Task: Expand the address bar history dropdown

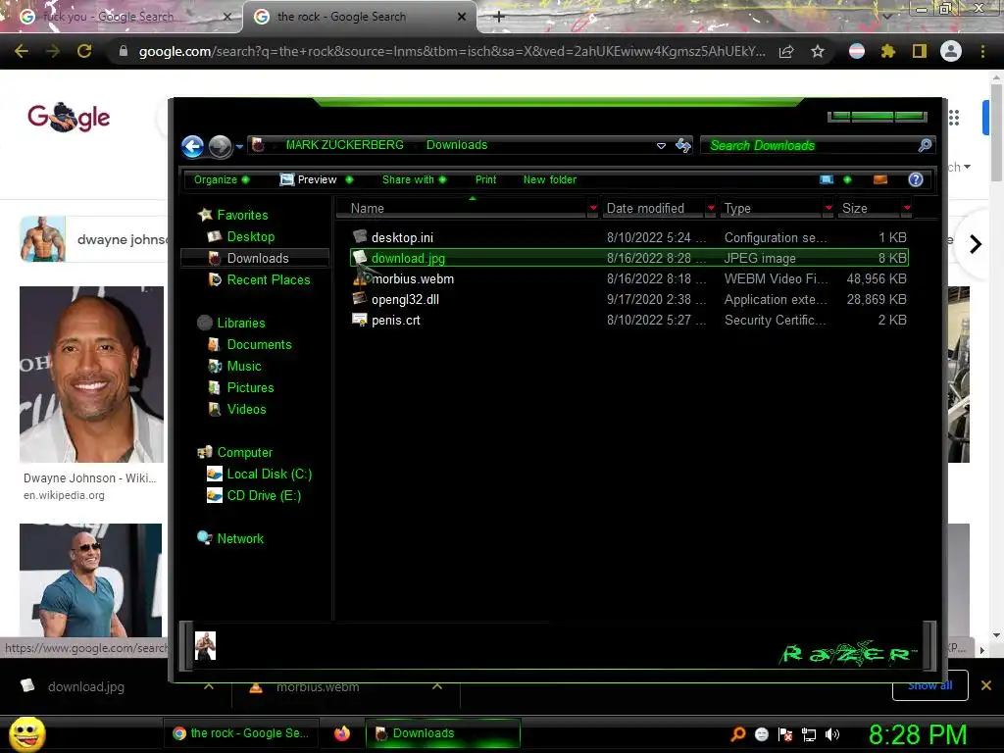Action: pyautogui.click(x=661, y=146)
